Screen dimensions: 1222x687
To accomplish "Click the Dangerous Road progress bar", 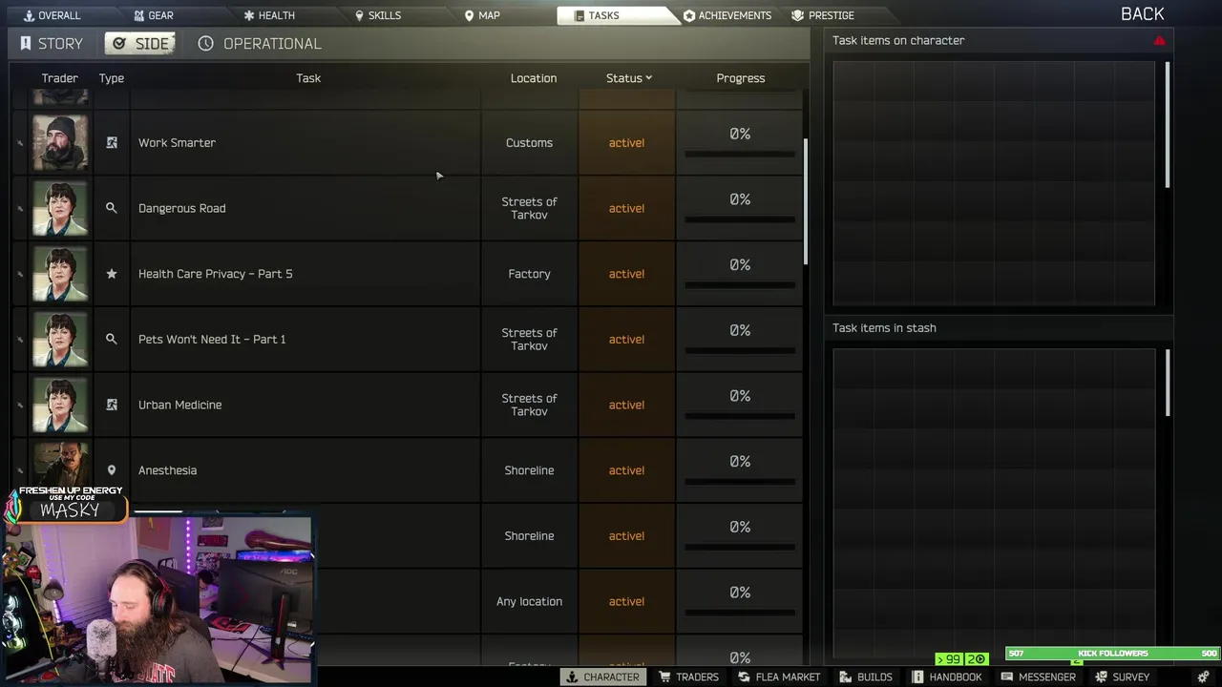I will tap(740, 219).
